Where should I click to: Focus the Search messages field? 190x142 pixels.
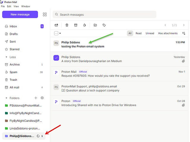pos(104,15)
